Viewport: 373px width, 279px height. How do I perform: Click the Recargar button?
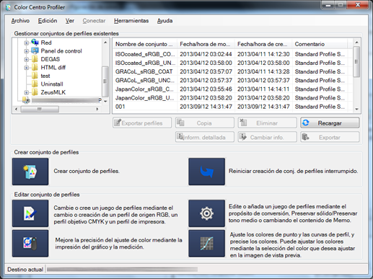330,123
